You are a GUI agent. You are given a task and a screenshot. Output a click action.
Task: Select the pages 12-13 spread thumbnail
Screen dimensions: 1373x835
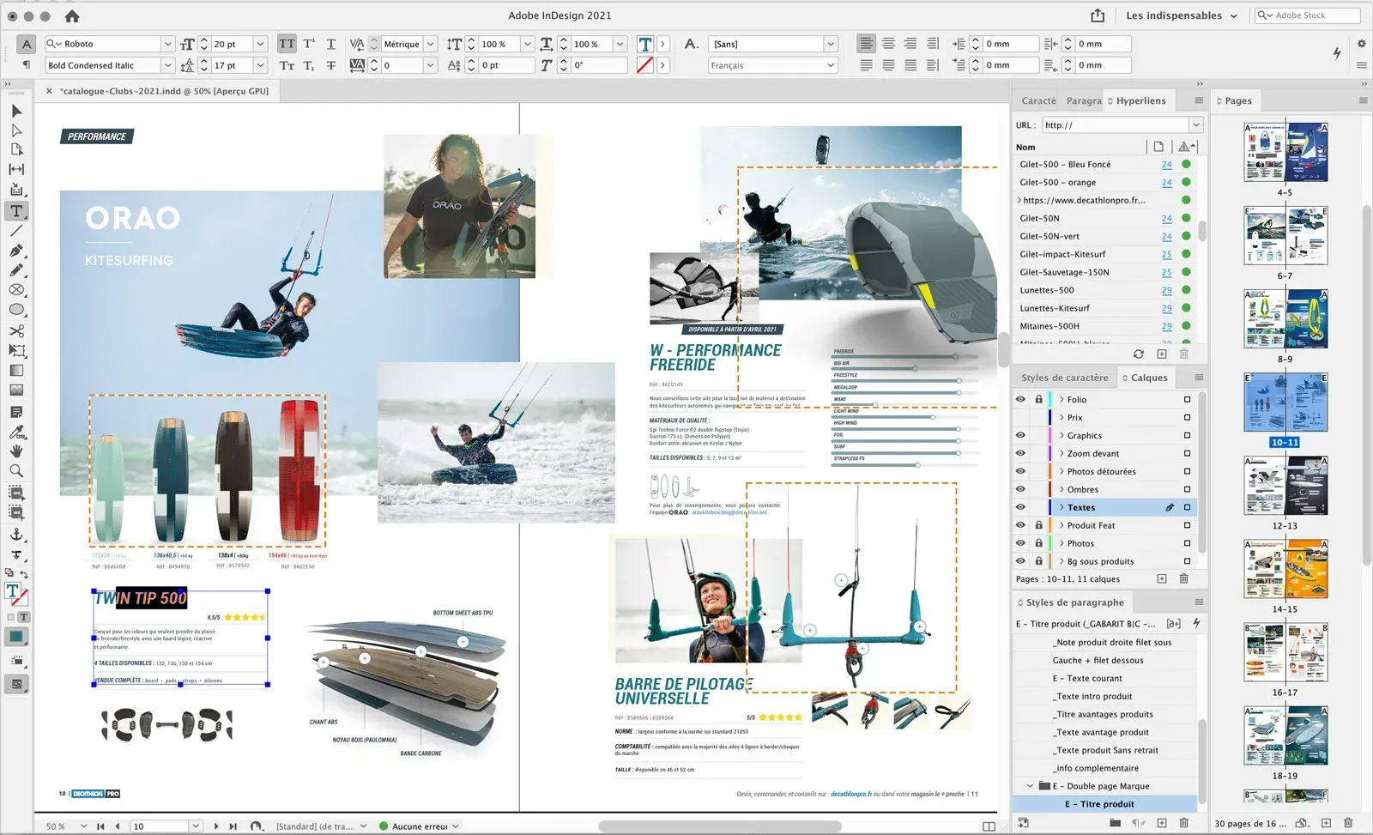[x=1285, y=485]
